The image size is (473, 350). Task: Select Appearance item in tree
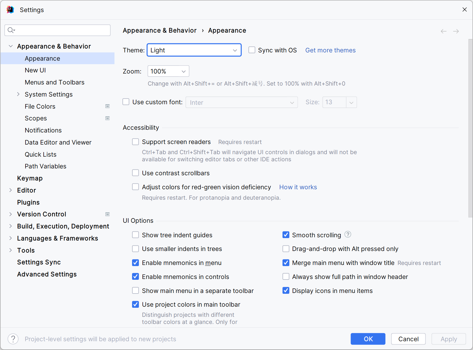coord(58,58)
